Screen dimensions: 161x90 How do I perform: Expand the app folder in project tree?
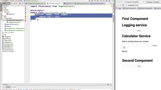tap(5, 8)
